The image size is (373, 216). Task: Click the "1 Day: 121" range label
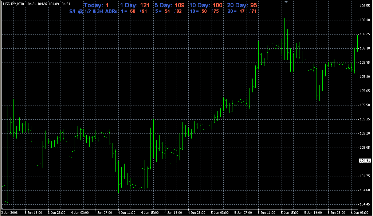[x=135, y=5]
